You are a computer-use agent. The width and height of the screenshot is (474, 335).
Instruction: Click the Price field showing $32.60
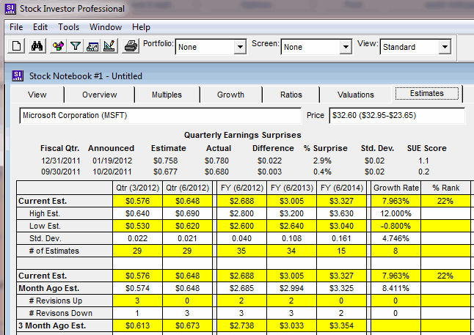[x=396, y=116]
